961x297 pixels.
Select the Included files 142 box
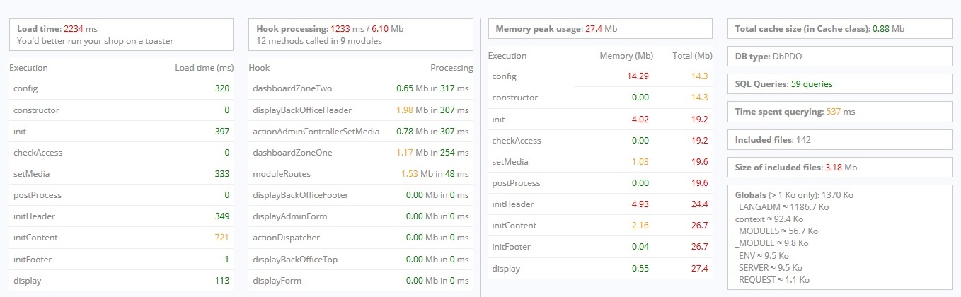pos(839,139)
